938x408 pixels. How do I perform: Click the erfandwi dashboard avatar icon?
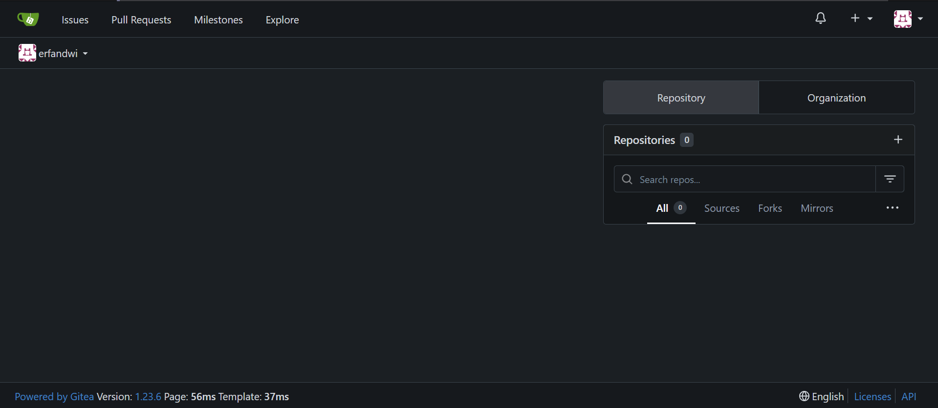[27, 53]
